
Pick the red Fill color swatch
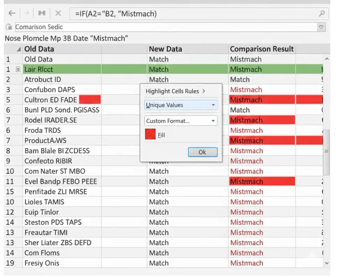coord(150,135)
